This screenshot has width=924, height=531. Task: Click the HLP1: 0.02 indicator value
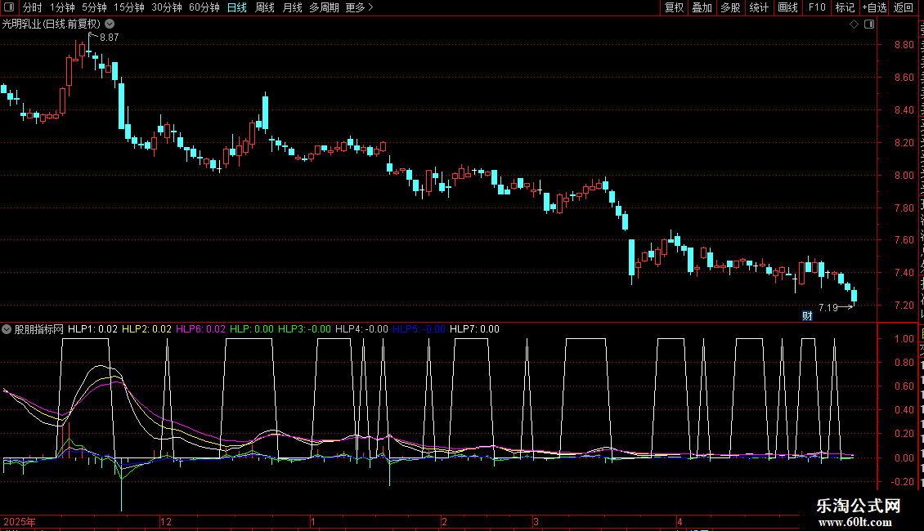[92, 329]
